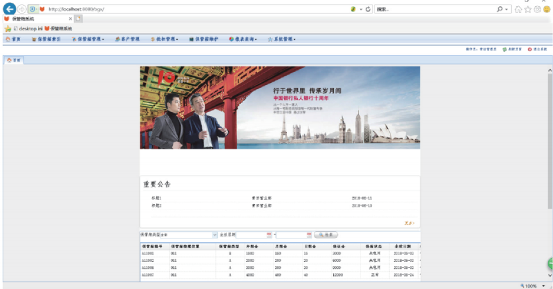The width and height of the screenshot is (553, 289).
Task: Click the browser back arrow button
Action: (x=10, y=8)
